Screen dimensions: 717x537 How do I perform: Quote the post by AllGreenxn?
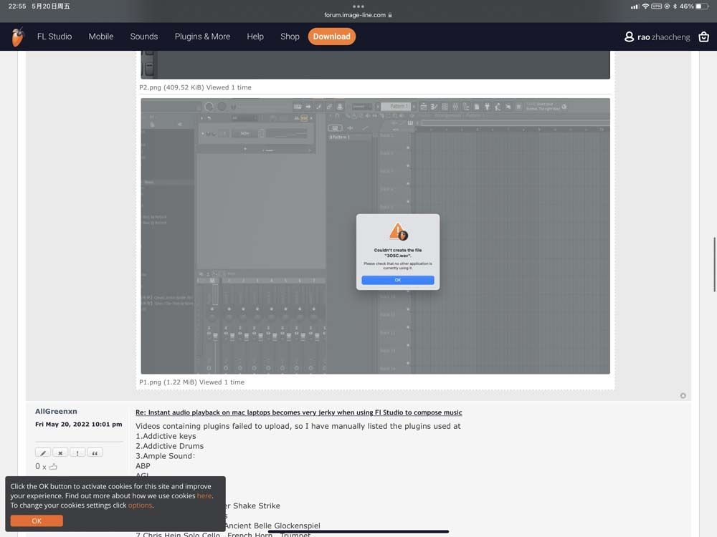[95, 453]
